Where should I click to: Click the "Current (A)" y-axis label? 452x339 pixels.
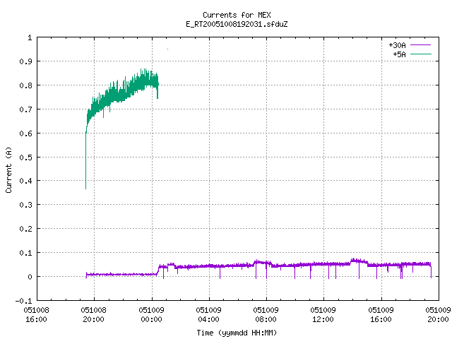tap(8, 169)
